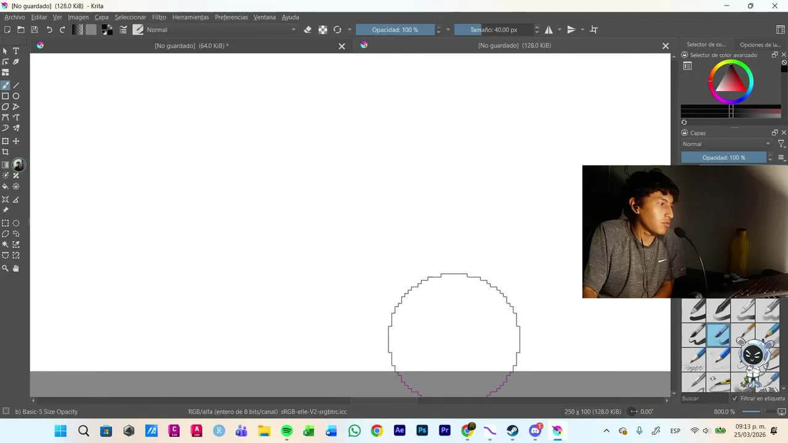Toggle lock on the Capas docker
Image resolution: width=788 pixels, height=443 pixels.
(685, 133)
